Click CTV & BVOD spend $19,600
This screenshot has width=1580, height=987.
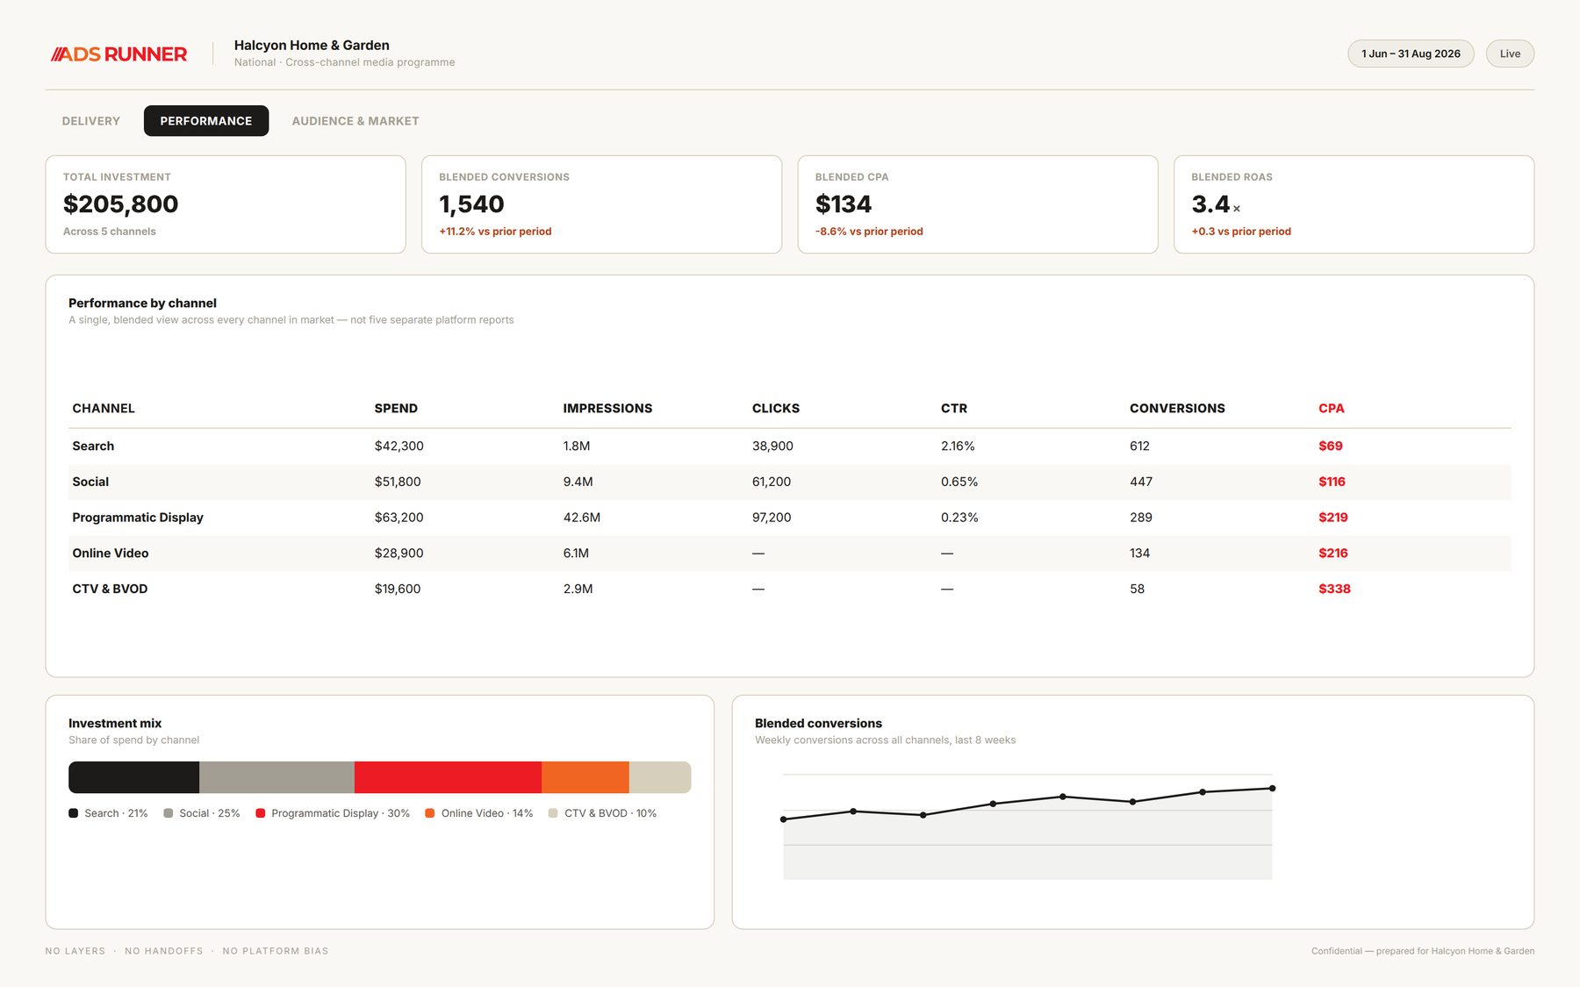point(398,589)
